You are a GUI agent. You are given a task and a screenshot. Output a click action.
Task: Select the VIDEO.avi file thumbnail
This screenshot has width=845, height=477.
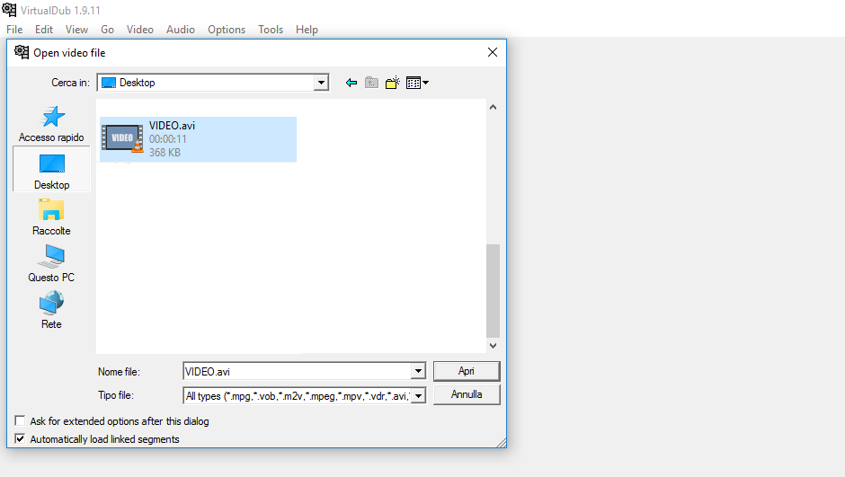tap(122, 139)
